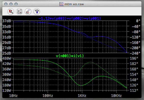Click the dB magnitude axis of upper plot

pos(7,37)
